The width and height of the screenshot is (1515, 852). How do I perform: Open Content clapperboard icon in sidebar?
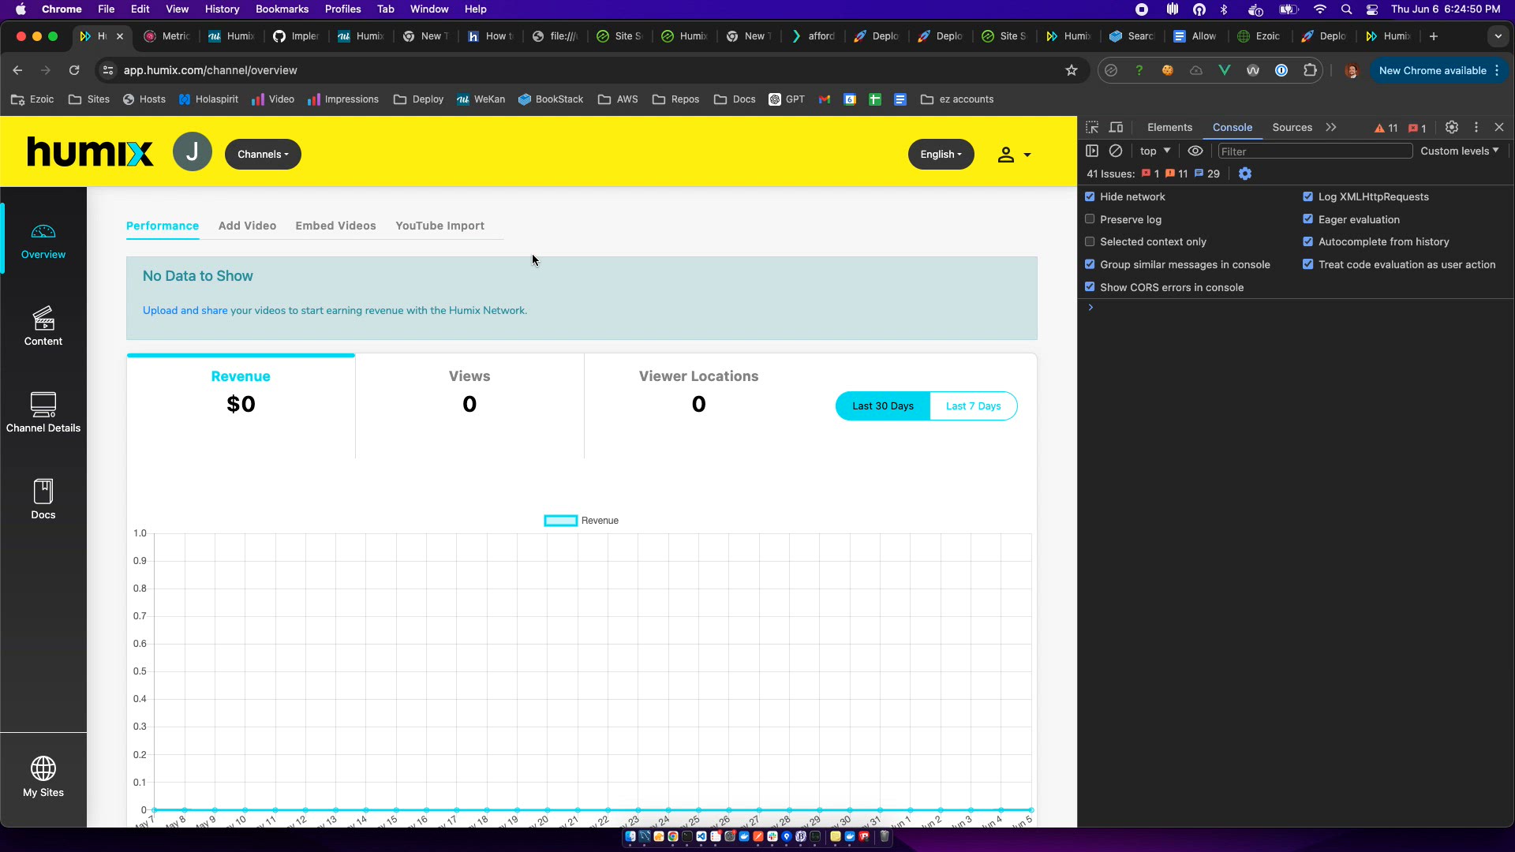point(43,318)
